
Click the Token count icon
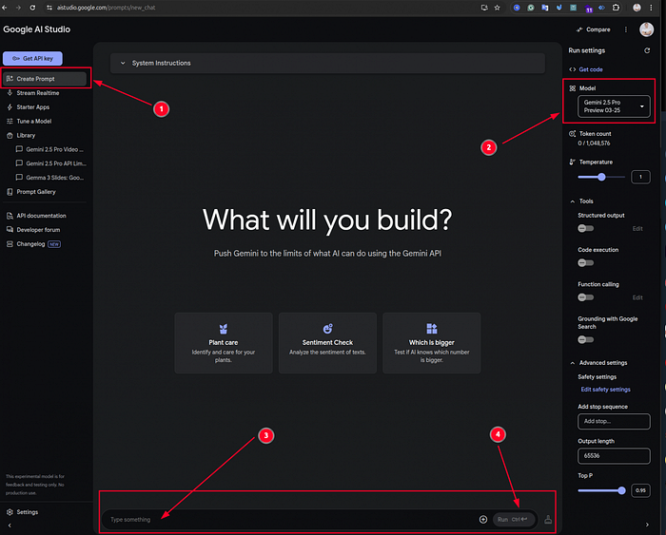coord(573,134)
